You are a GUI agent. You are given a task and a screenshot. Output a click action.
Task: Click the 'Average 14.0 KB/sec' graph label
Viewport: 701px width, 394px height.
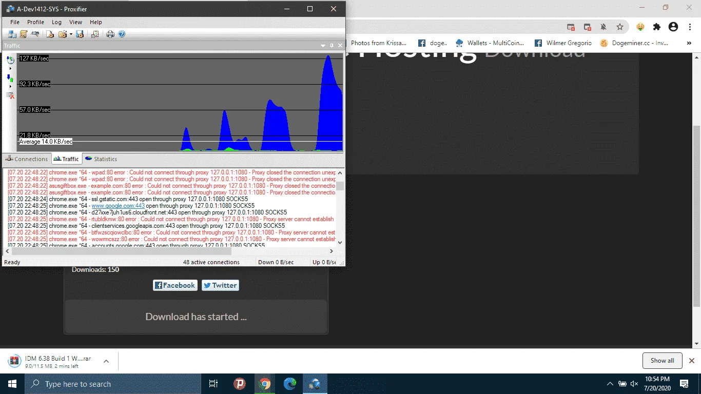click(46, 142)
